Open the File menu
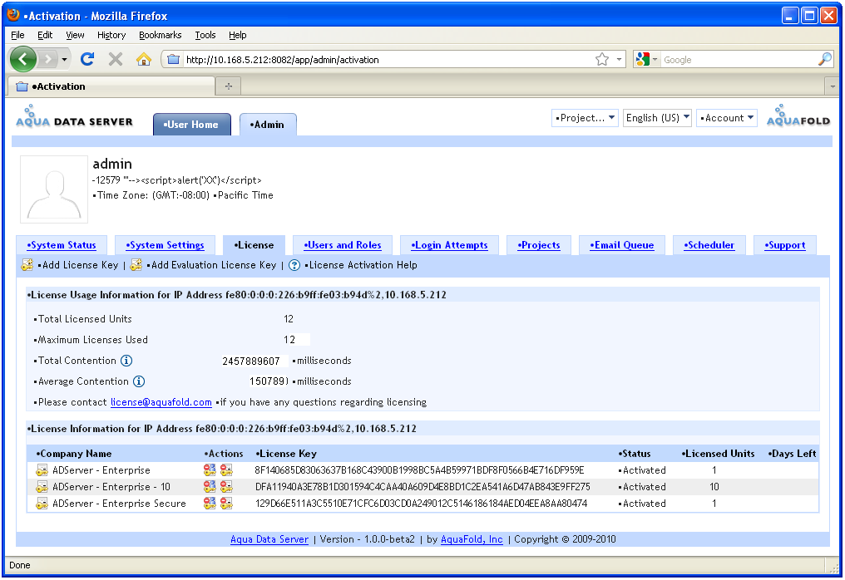This screenshot has width=845, height=580. [x=17, y=35]
